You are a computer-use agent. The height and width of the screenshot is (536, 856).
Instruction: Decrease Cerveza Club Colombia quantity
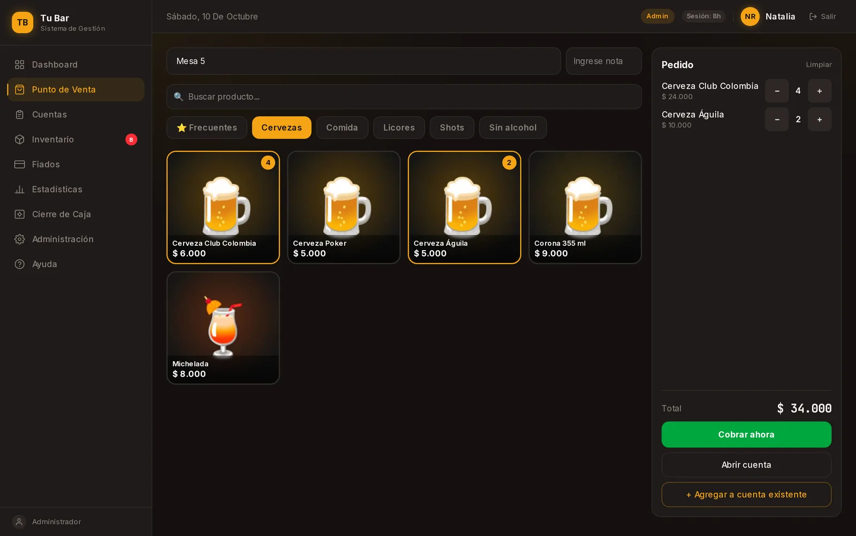[x=777, y=91]
